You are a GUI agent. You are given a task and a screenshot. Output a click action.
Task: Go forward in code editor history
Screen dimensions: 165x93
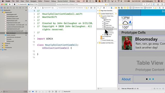point(40,8)
